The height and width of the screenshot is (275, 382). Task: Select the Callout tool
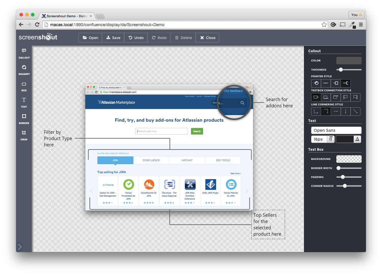pyautogui.click(x=24, y=54)
